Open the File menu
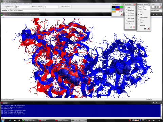Viewport: 163px width, 122px height. pyautogui.click(x=3, y=4)
